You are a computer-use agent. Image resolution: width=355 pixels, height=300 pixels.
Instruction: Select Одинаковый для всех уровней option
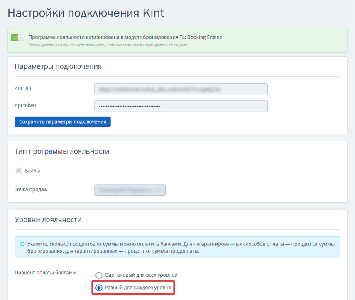99,275
